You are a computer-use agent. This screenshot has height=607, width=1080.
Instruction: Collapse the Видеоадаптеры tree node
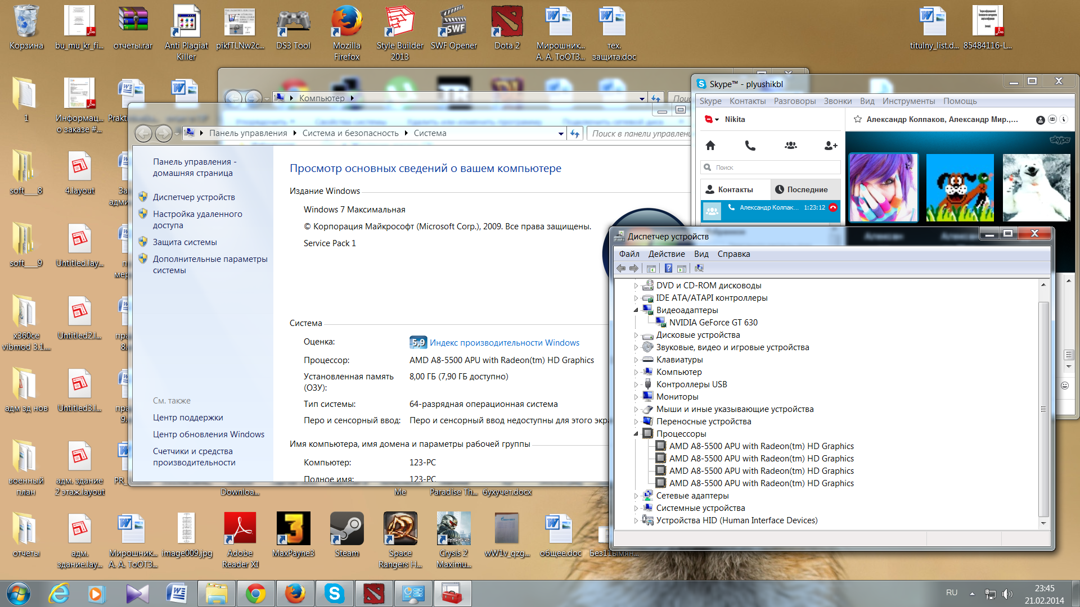tap(636, 310)
